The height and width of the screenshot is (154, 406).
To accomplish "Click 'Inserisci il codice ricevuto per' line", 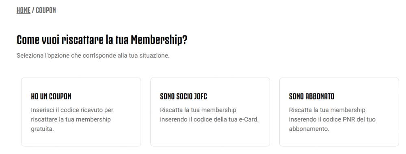I will (72, 110).
